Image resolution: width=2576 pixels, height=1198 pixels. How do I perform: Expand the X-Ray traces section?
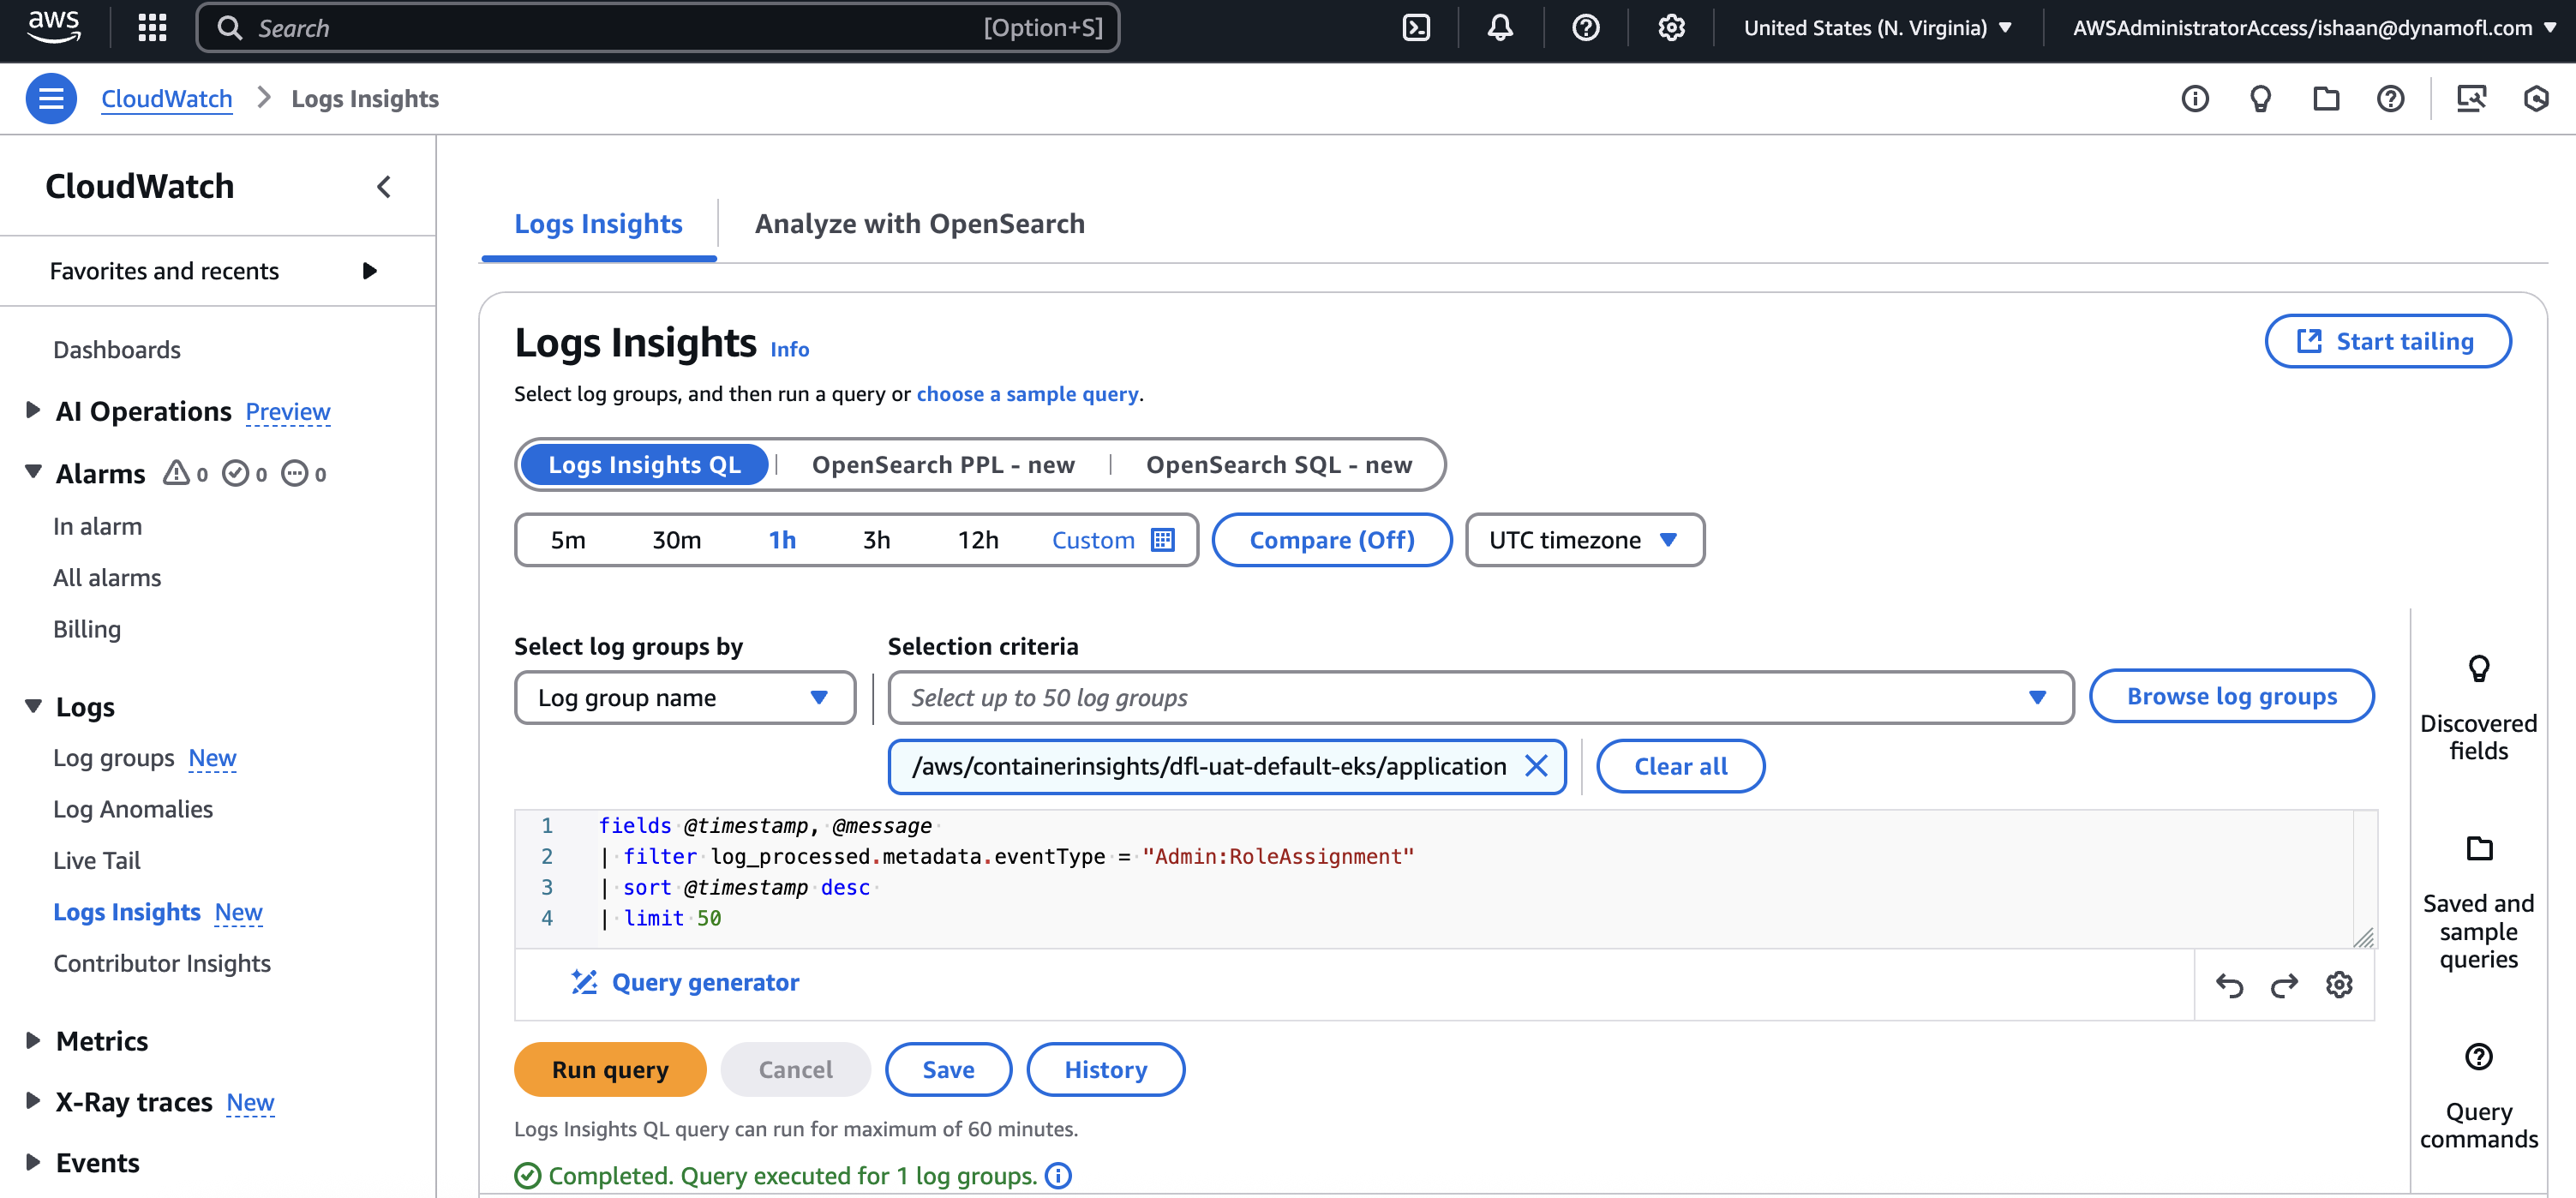coord(32,1101)
